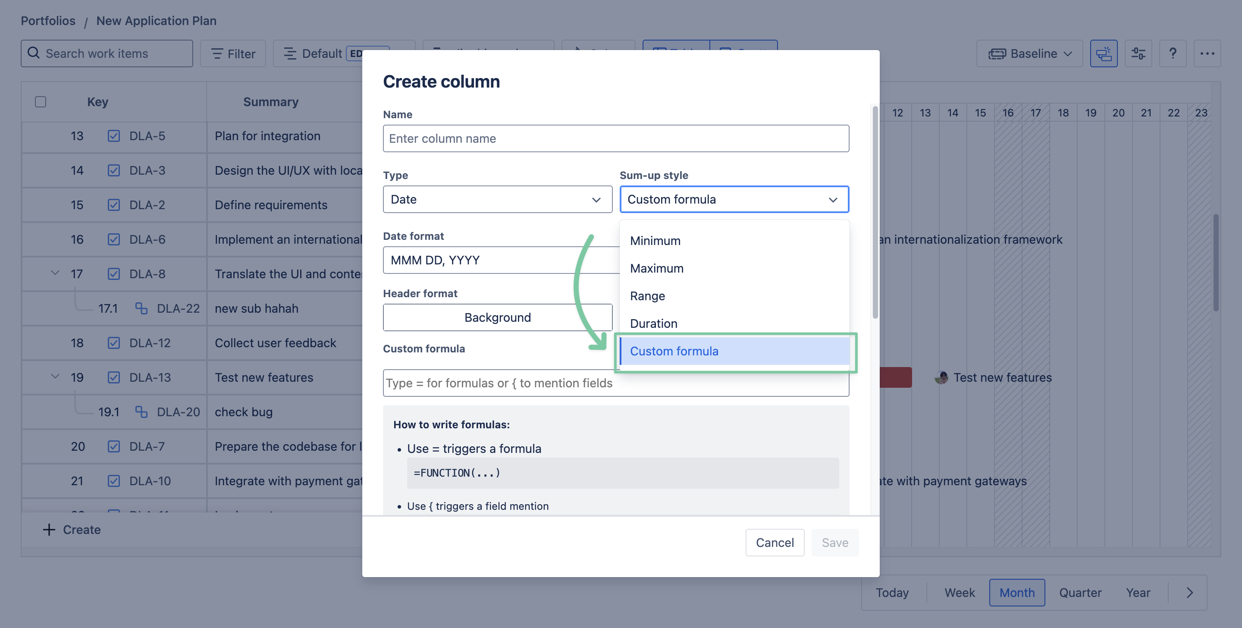The width and height of the screenshot is (1242, 628).
Task: Open the view settings sliders icon
Action: pos(1138,53)
